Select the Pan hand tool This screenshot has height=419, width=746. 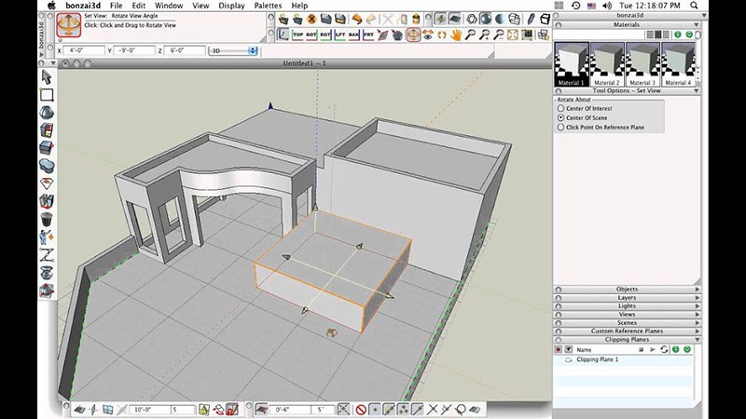pyautogui.click(x=456, y=34)
